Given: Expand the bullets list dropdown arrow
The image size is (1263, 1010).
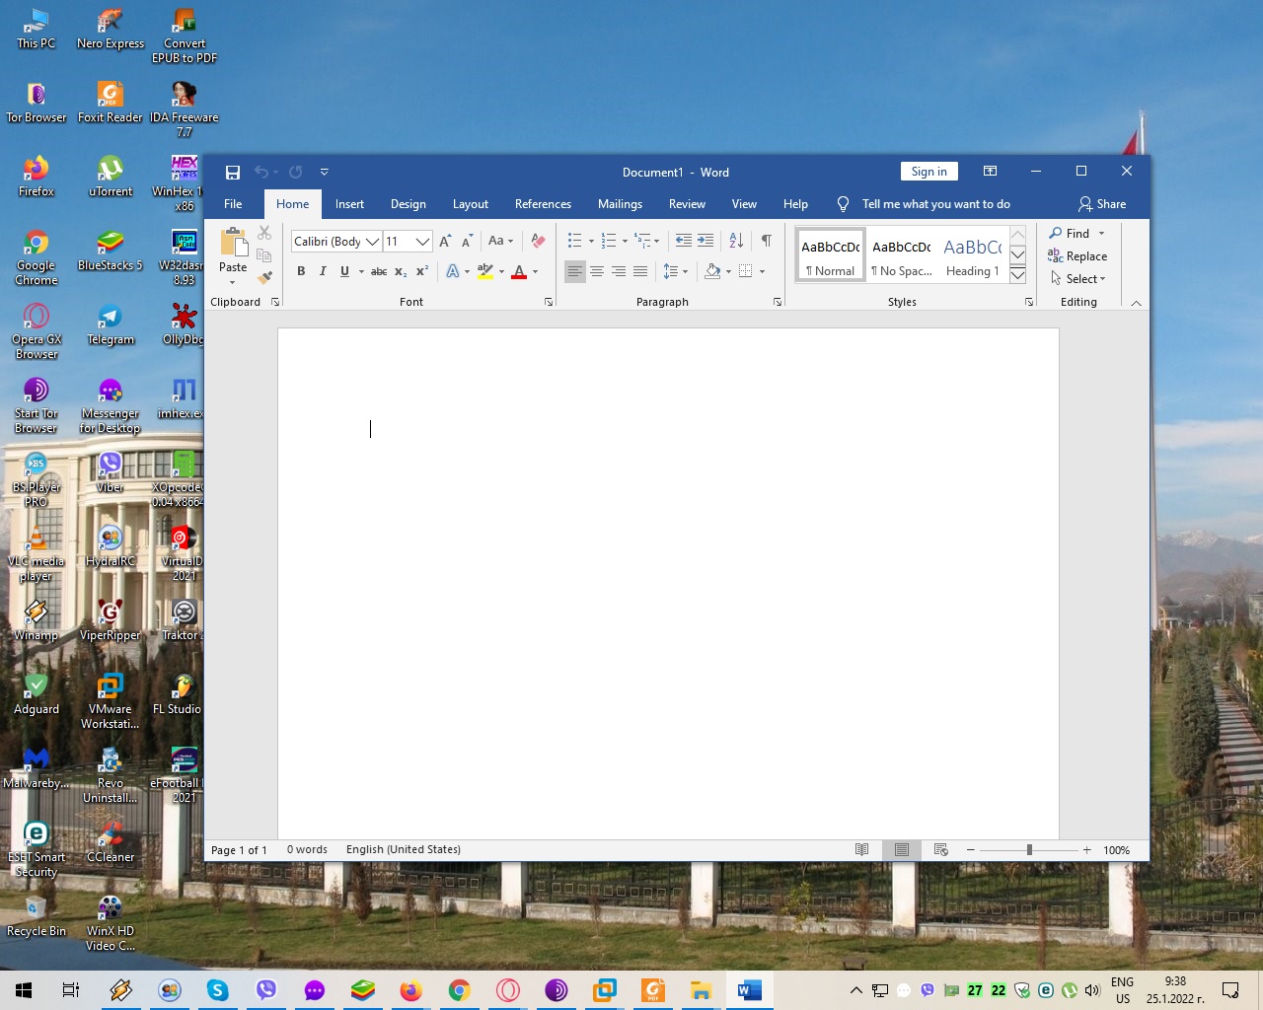Looking at the screenshot, I should pyautogui.click(x=591, y=242).
